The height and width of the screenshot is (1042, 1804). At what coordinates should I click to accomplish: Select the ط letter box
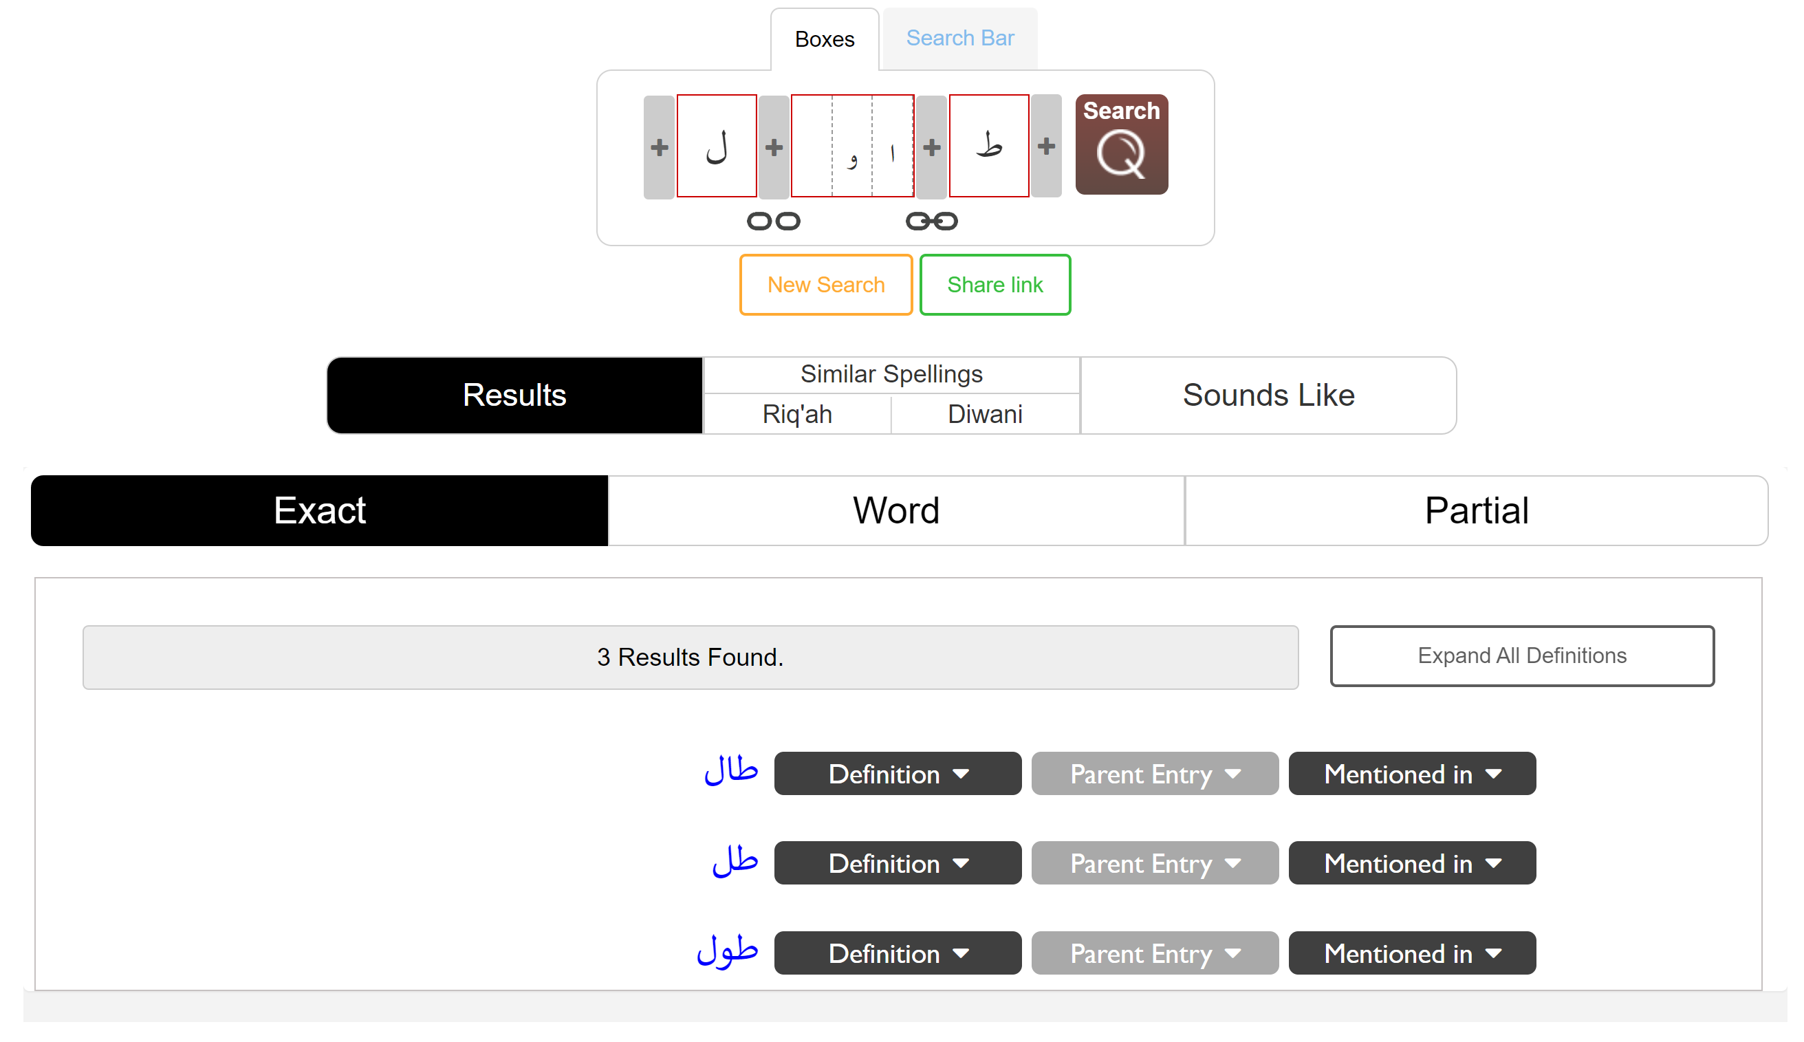click(988, 146)
